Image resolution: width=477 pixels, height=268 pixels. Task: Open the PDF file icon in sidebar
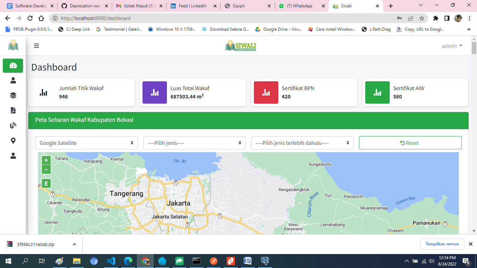pyautogui.click(x=13, y=110)
